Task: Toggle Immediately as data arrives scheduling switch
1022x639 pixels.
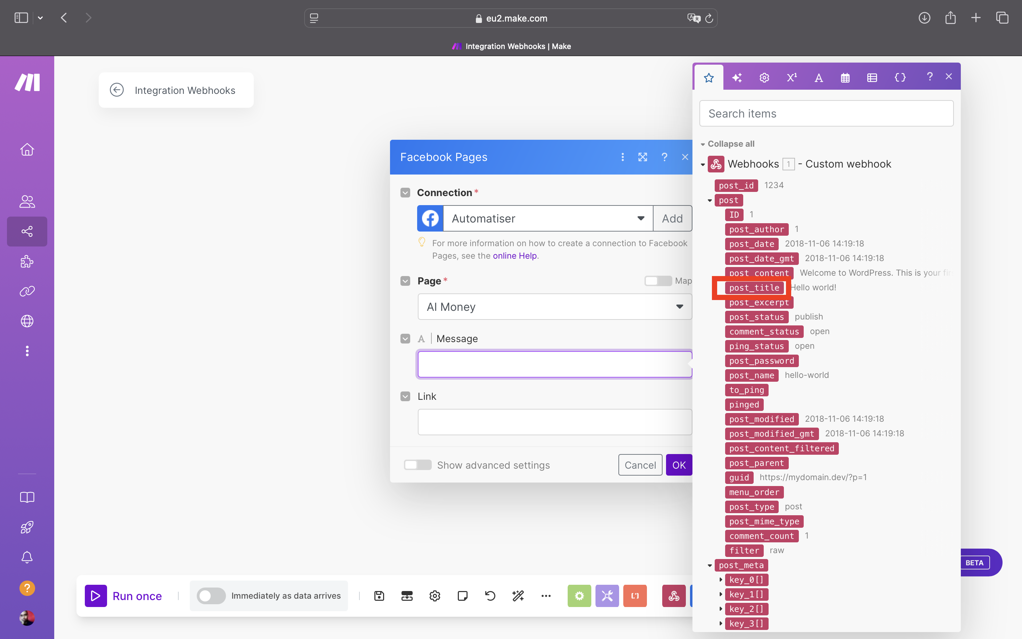Action: click(211, 596)
